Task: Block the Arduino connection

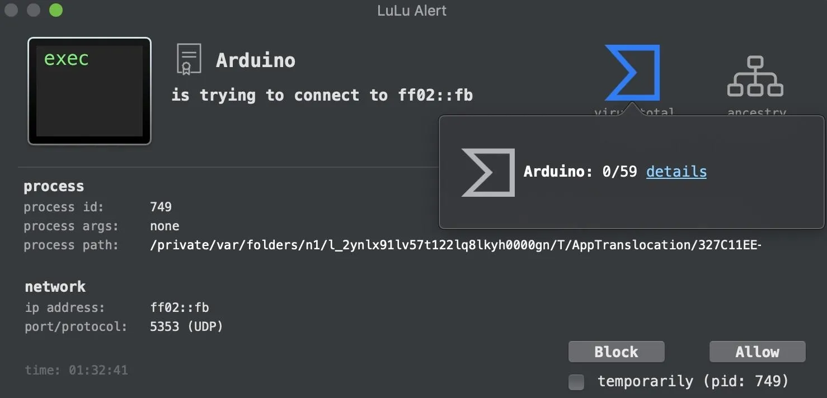Action: tap(616, 352)
